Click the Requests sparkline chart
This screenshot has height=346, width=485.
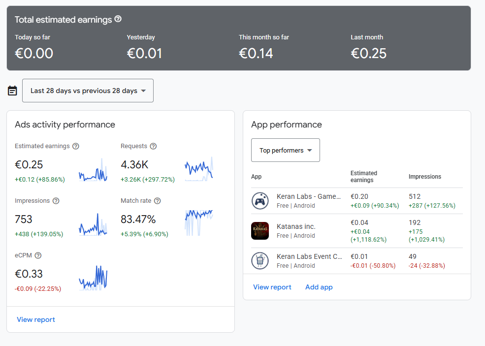[x=199, y=169]
